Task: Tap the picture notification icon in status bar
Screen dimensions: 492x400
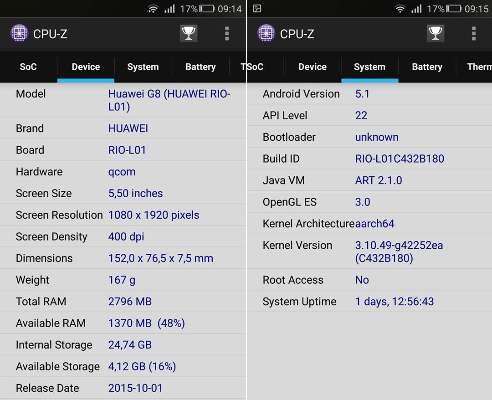Action: pyautogui.click(x=257, y=9)
